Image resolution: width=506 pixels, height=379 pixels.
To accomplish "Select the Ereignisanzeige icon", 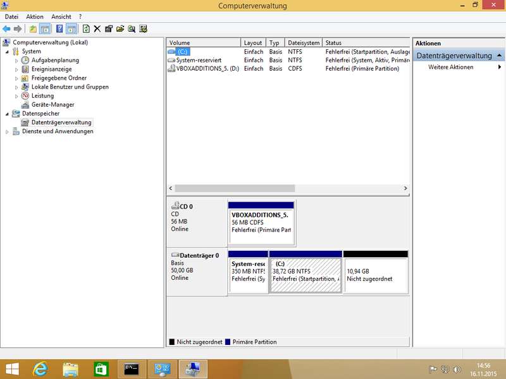I will click(x=25, y=69).
